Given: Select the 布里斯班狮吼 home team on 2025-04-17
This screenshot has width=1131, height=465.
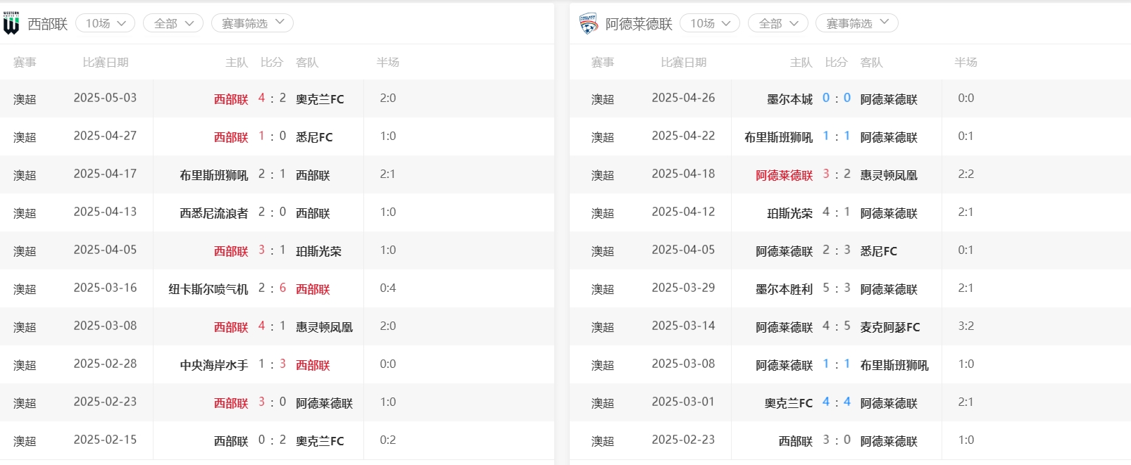Looking at the screenshot, I should pyautogui.click(x=213, y=175).
